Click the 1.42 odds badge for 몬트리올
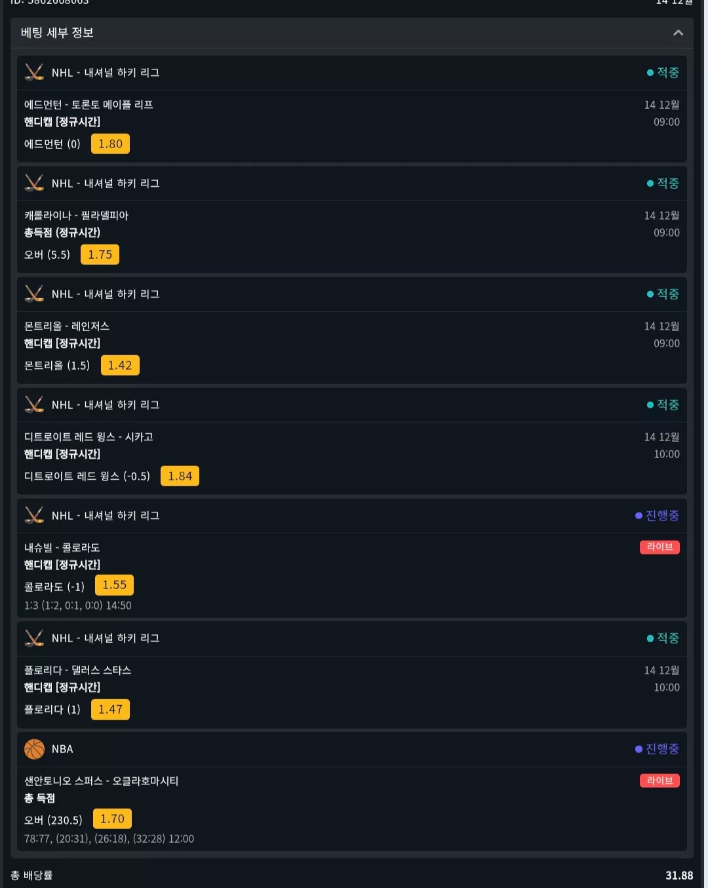708x888 pixels. click(x=120, y=365)
